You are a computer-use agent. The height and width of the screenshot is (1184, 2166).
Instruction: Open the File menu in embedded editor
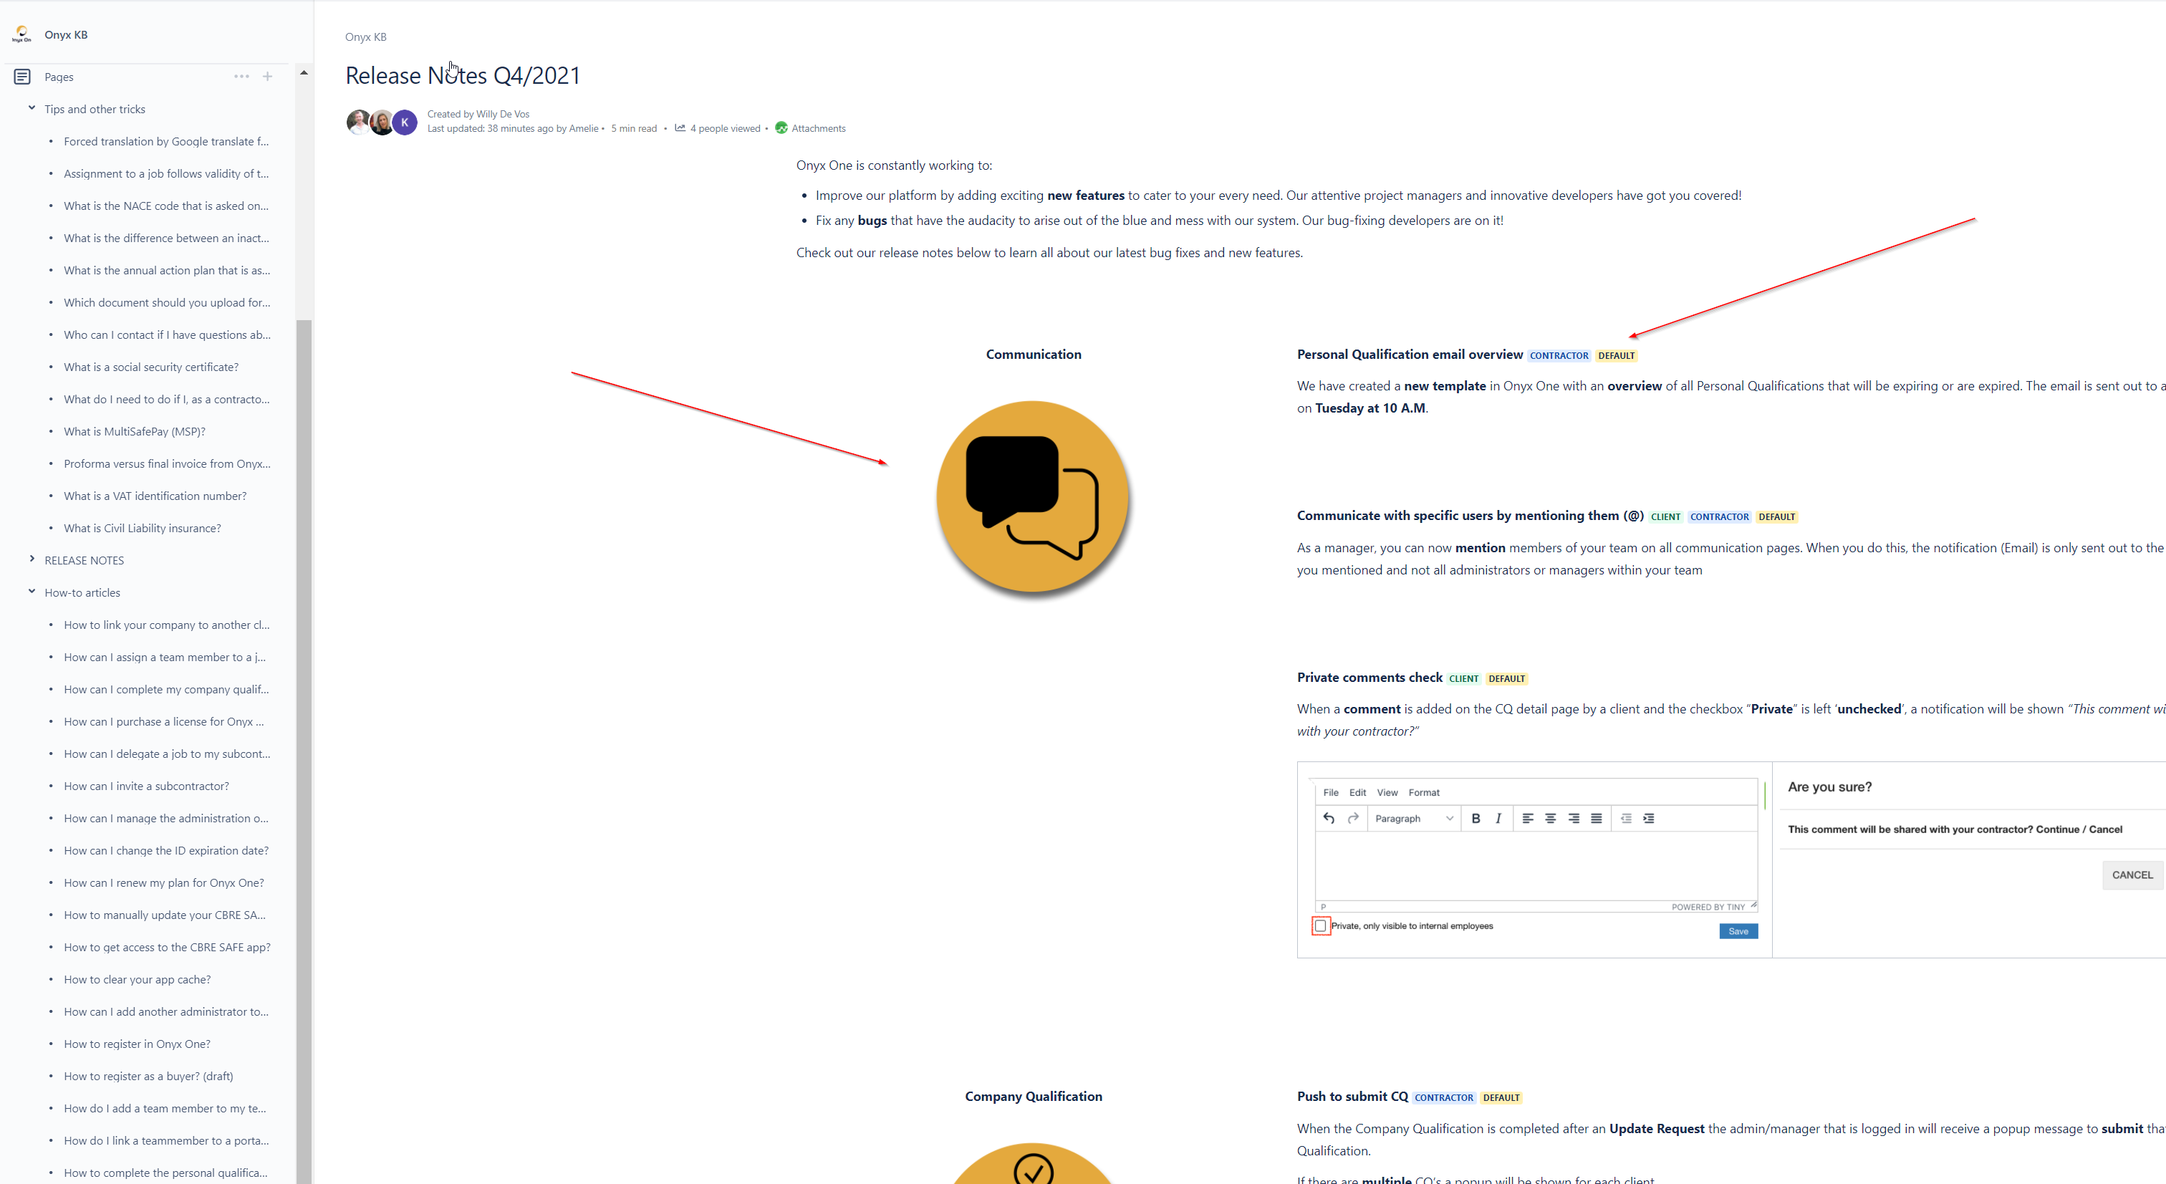[1331, 792]
